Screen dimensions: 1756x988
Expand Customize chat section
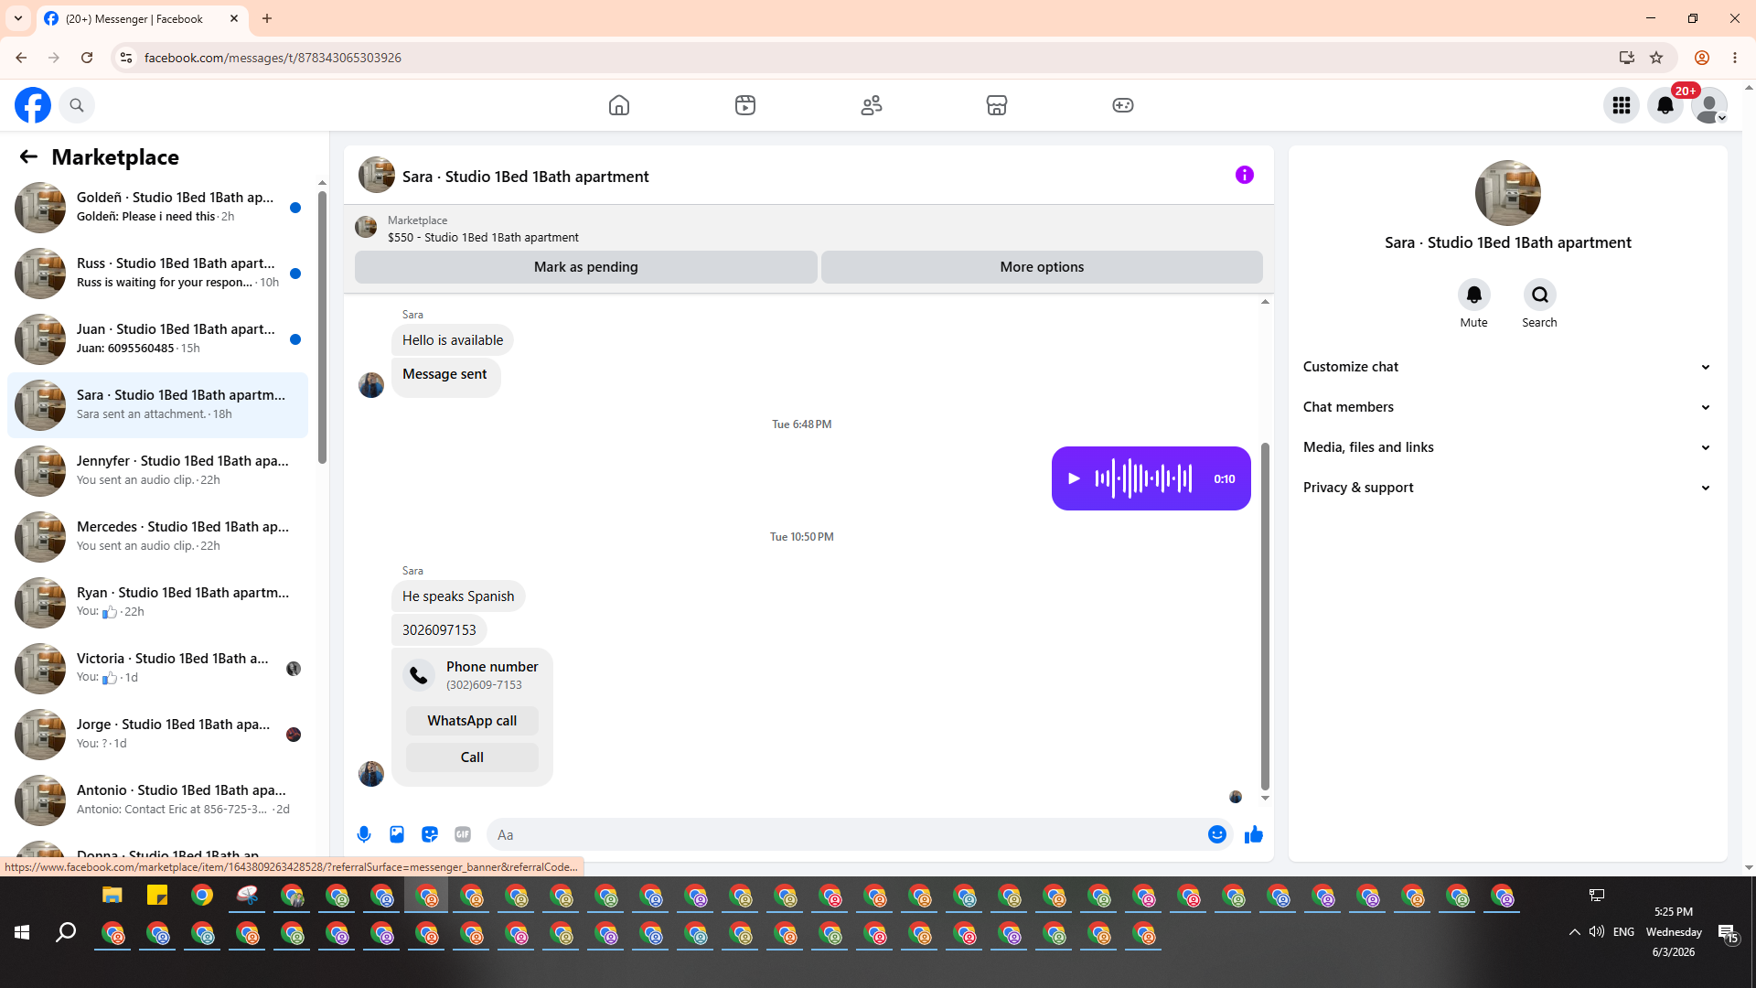coord(1507,367)
